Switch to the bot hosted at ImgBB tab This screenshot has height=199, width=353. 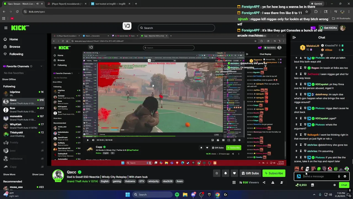click(x=111, y=4)
